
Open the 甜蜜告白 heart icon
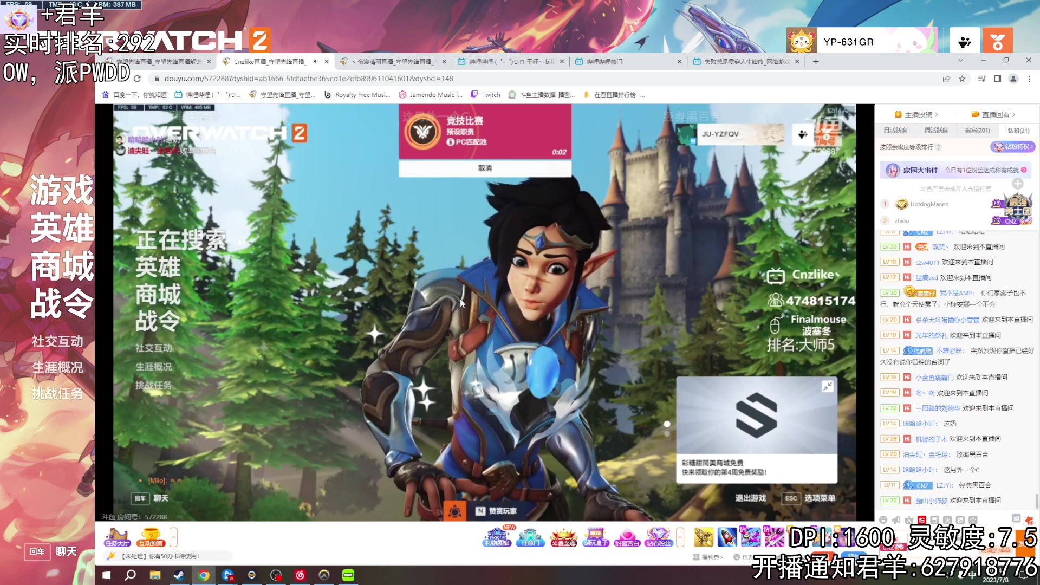coord(627,537)
